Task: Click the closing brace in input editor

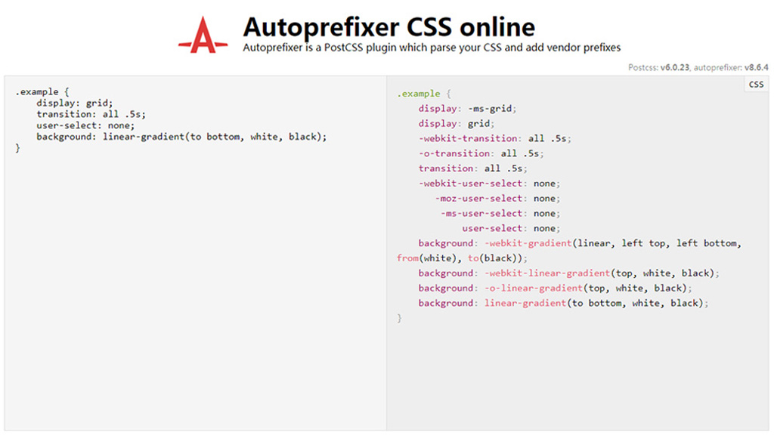Action: 18,148
